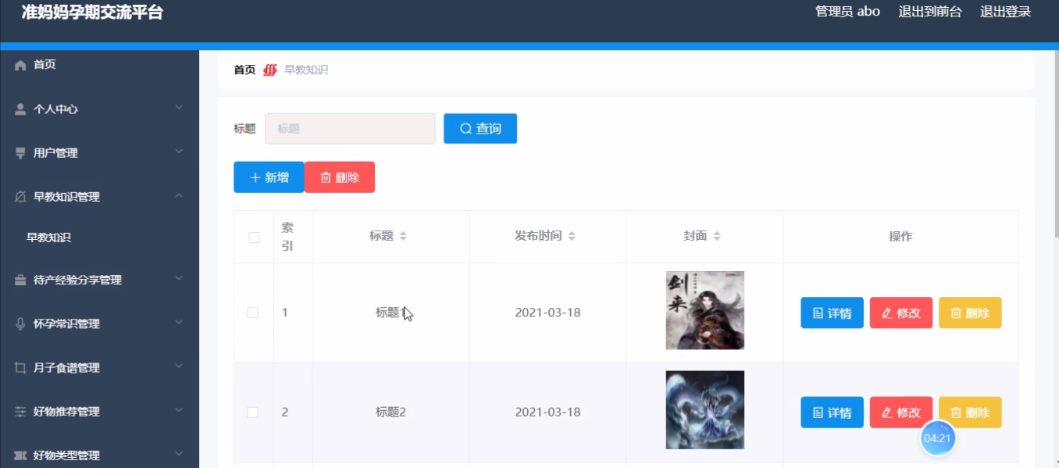
Task: Open 详情 for row 标题1
Action: pos(832,313)
